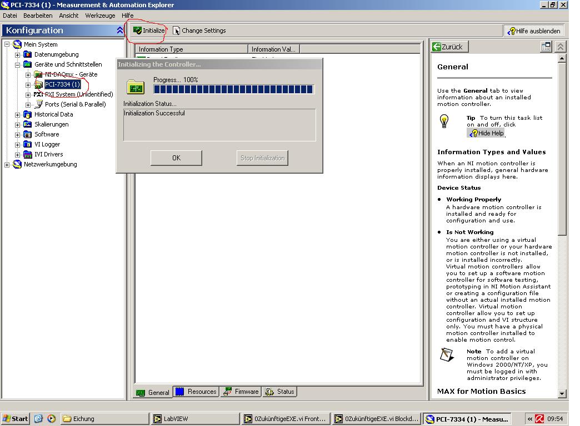Open the Datei menu

[10, 16]
